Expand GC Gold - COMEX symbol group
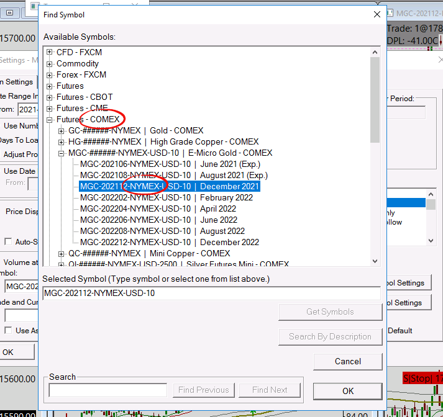443x417 pixels. point(61,131)
